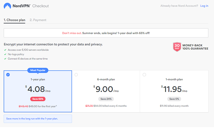Switch to the 2. Payment tab

tap(38, 20)
